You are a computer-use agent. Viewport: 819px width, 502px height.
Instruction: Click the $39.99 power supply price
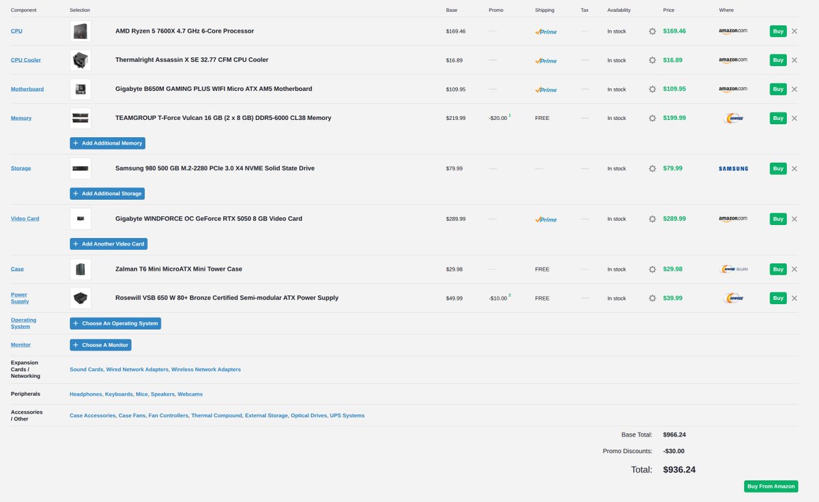pos(673,298)
